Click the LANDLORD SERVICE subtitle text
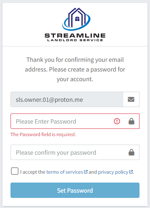The height and width of the screenshot is (208, 150). 75,40
